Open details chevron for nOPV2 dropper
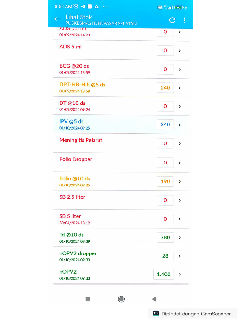This screenshot has width=241, height=322. pyautogui.click(x=180, y=256)
